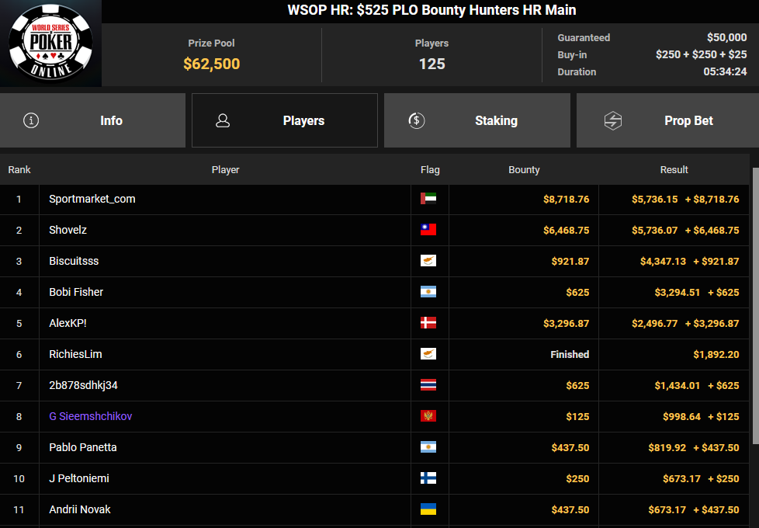Click the flag icon for Sportmarket_com
This screenshot has height=528, width=759.
[428, 199]
